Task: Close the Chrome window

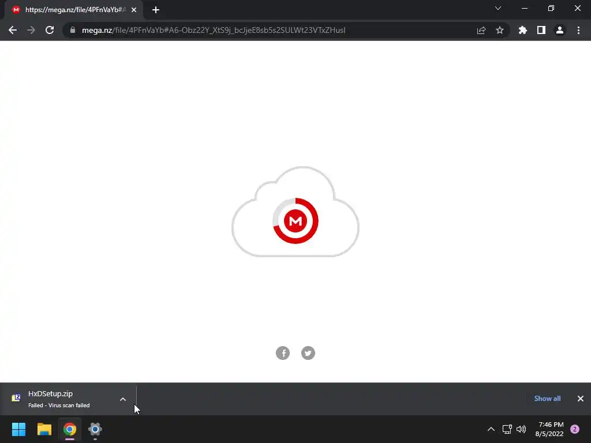Action: [x=577, y=8]
